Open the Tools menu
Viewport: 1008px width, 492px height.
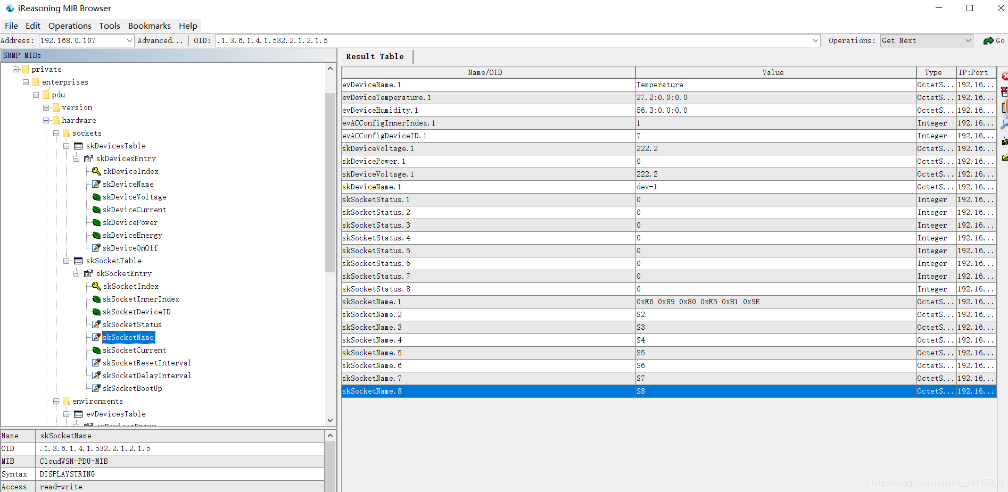tap(110, 26)
